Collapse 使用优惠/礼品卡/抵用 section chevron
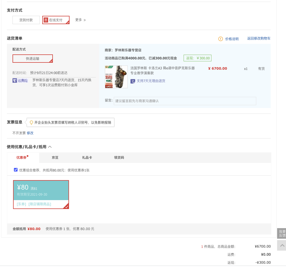The width and height of the screenshot is (286, 267). coord(50,147)
